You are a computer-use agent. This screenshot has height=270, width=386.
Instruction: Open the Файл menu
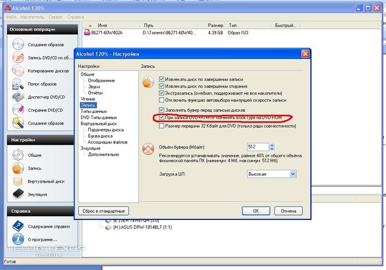[10, 17]
